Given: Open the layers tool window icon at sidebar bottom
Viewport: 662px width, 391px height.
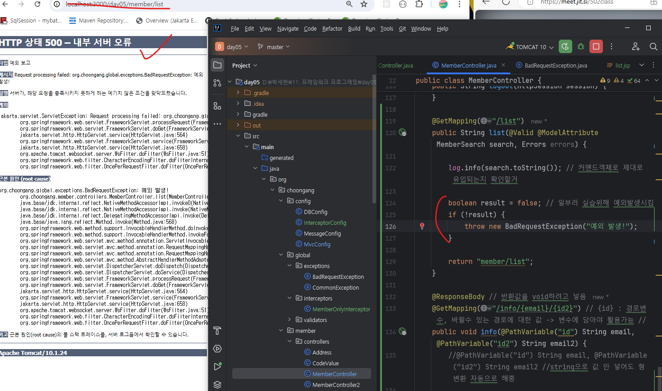Looking at the screenshot, I should (217, 384).
